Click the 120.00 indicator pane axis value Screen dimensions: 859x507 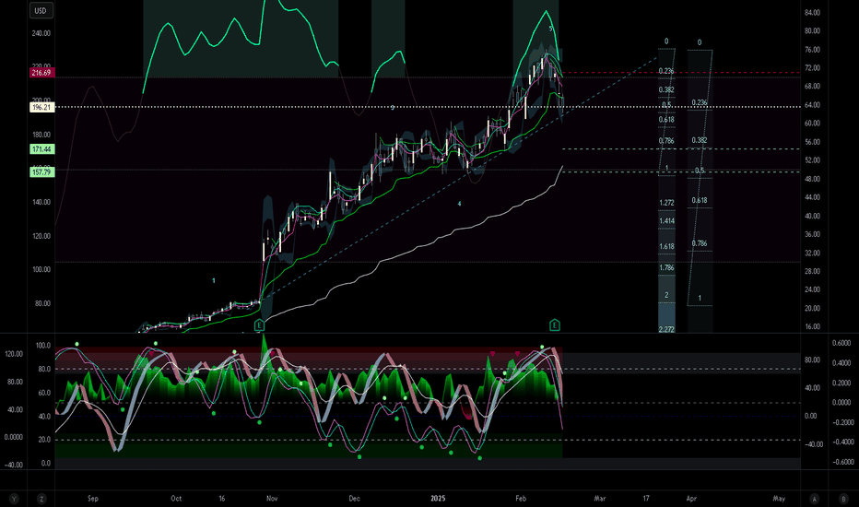pos(14,354)
